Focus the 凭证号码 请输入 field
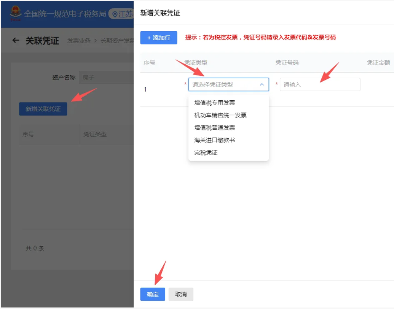 (320, 84)
